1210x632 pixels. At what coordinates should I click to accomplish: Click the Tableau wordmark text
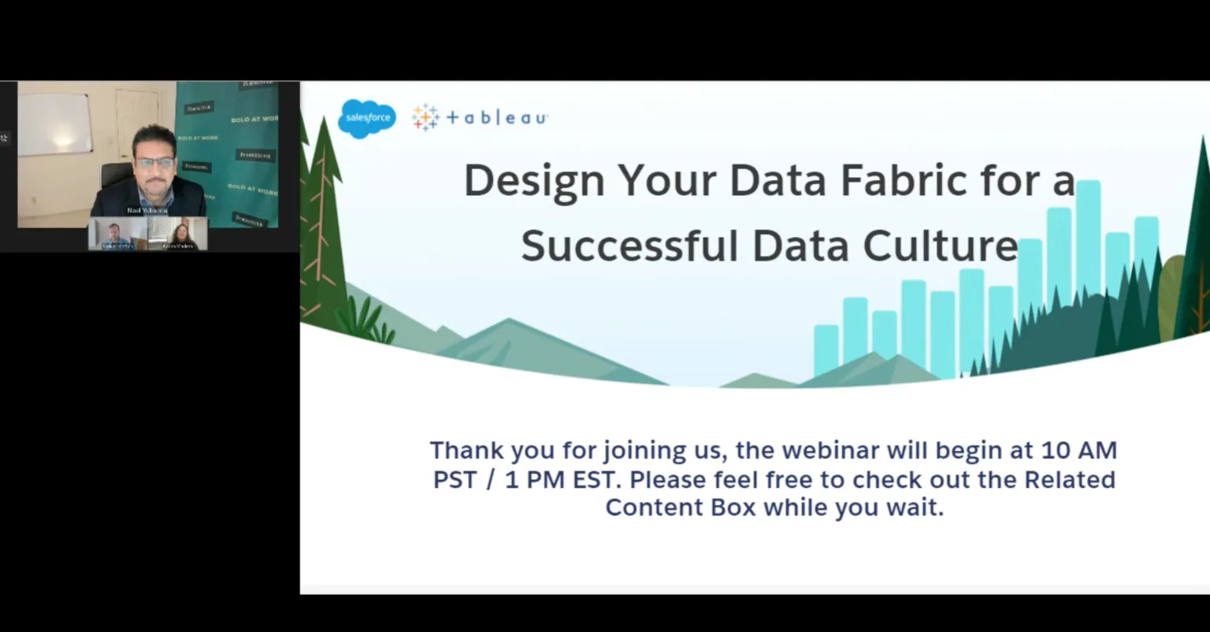(x=496, y=118)
